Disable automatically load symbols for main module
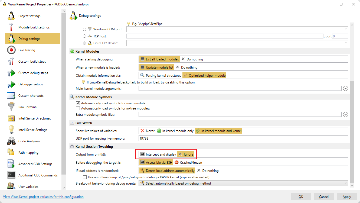This screenshot has width=360, height=203. (78, 103)
